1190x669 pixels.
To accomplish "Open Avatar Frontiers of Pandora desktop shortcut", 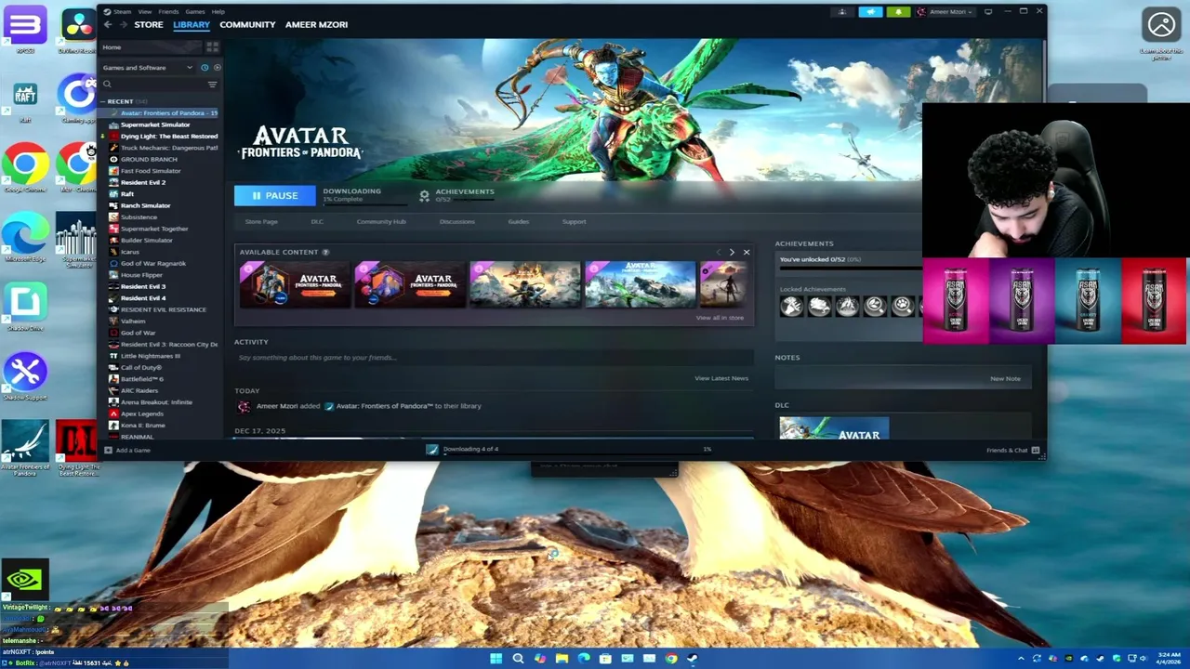I will click(25, 448).
